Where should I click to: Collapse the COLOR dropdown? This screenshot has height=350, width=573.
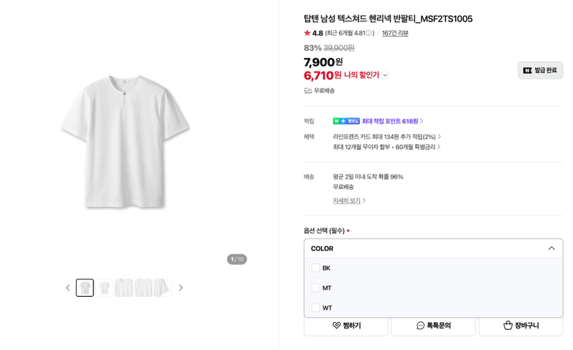[552, 248]
